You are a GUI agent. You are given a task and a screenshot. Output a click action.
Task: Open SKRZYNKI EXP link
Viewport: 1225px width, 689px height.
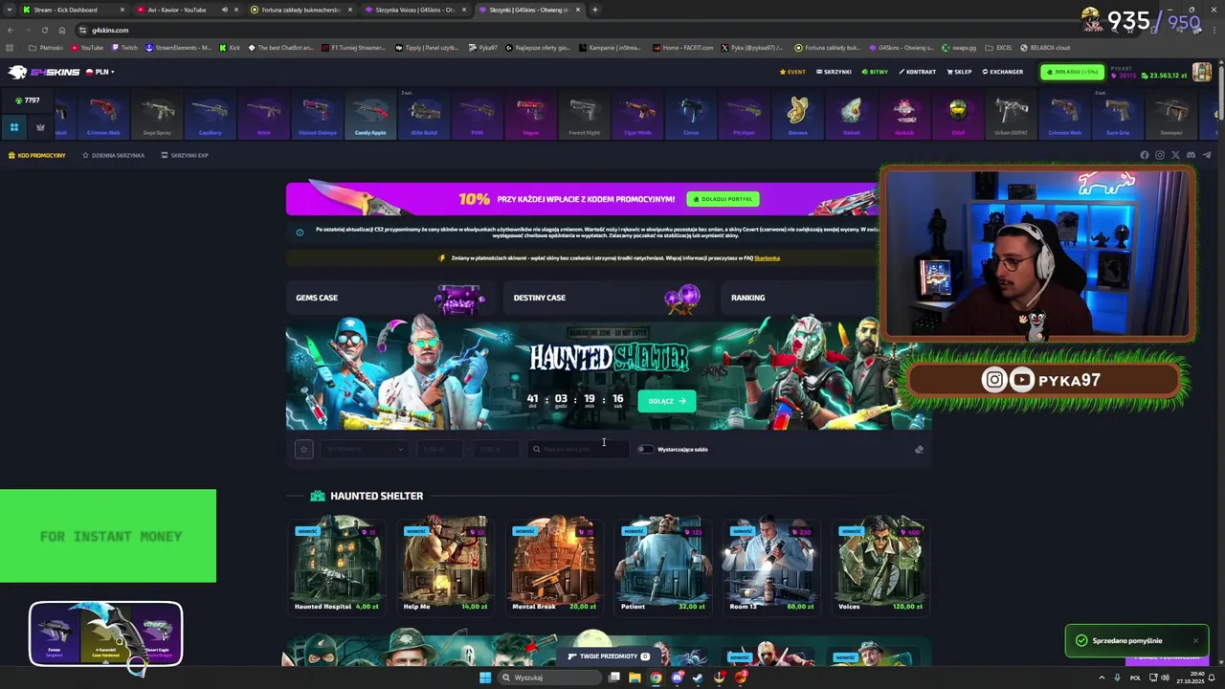point(185,155)
